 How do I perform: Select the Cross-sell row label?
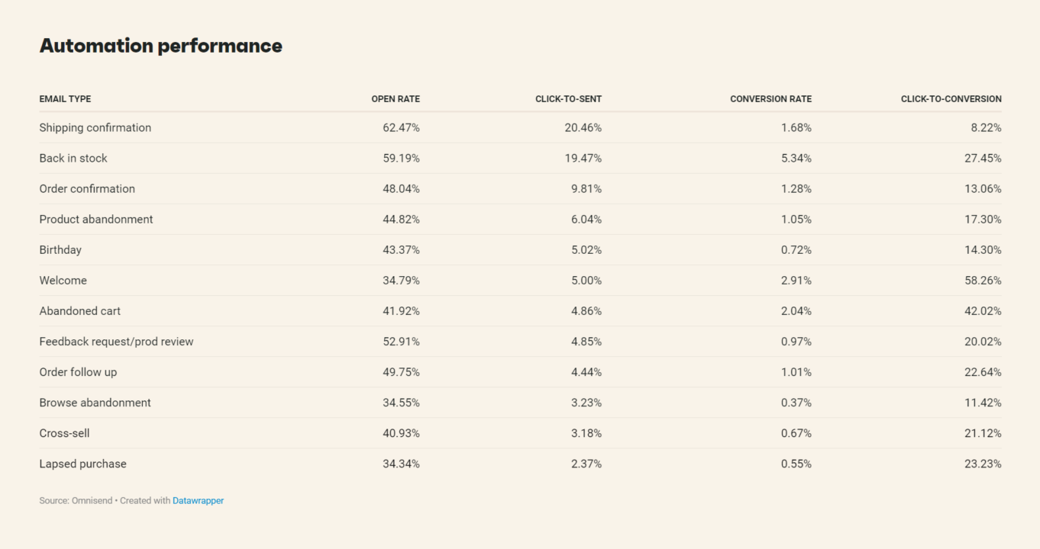(65, 433)
